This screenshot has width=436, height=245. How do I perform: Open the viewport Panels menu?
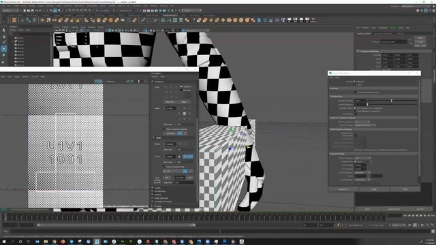101,27
